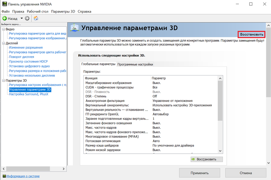Open Регулировка параметров цвета рабочего стола
This screenshot has height=180, width=271.
tap(38, 52)
